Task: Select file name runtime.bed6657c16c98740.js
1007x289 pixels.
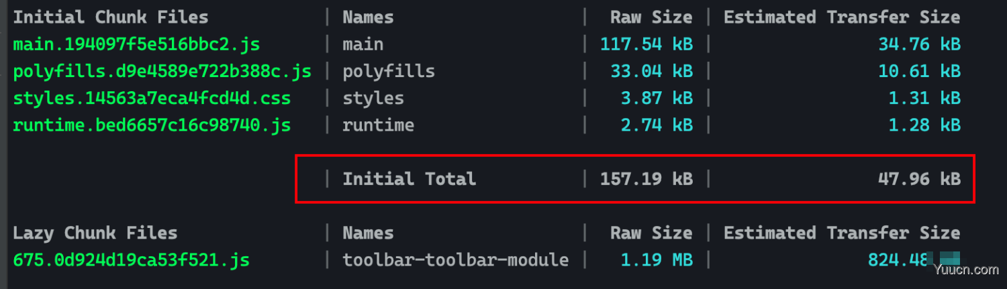Action: tap(152, 125)
